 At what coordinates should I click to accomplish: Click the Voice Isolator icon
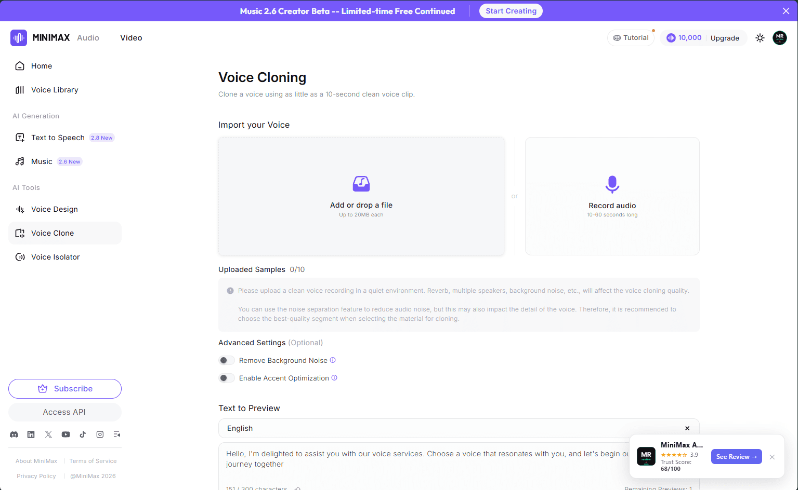pos(20,257)
